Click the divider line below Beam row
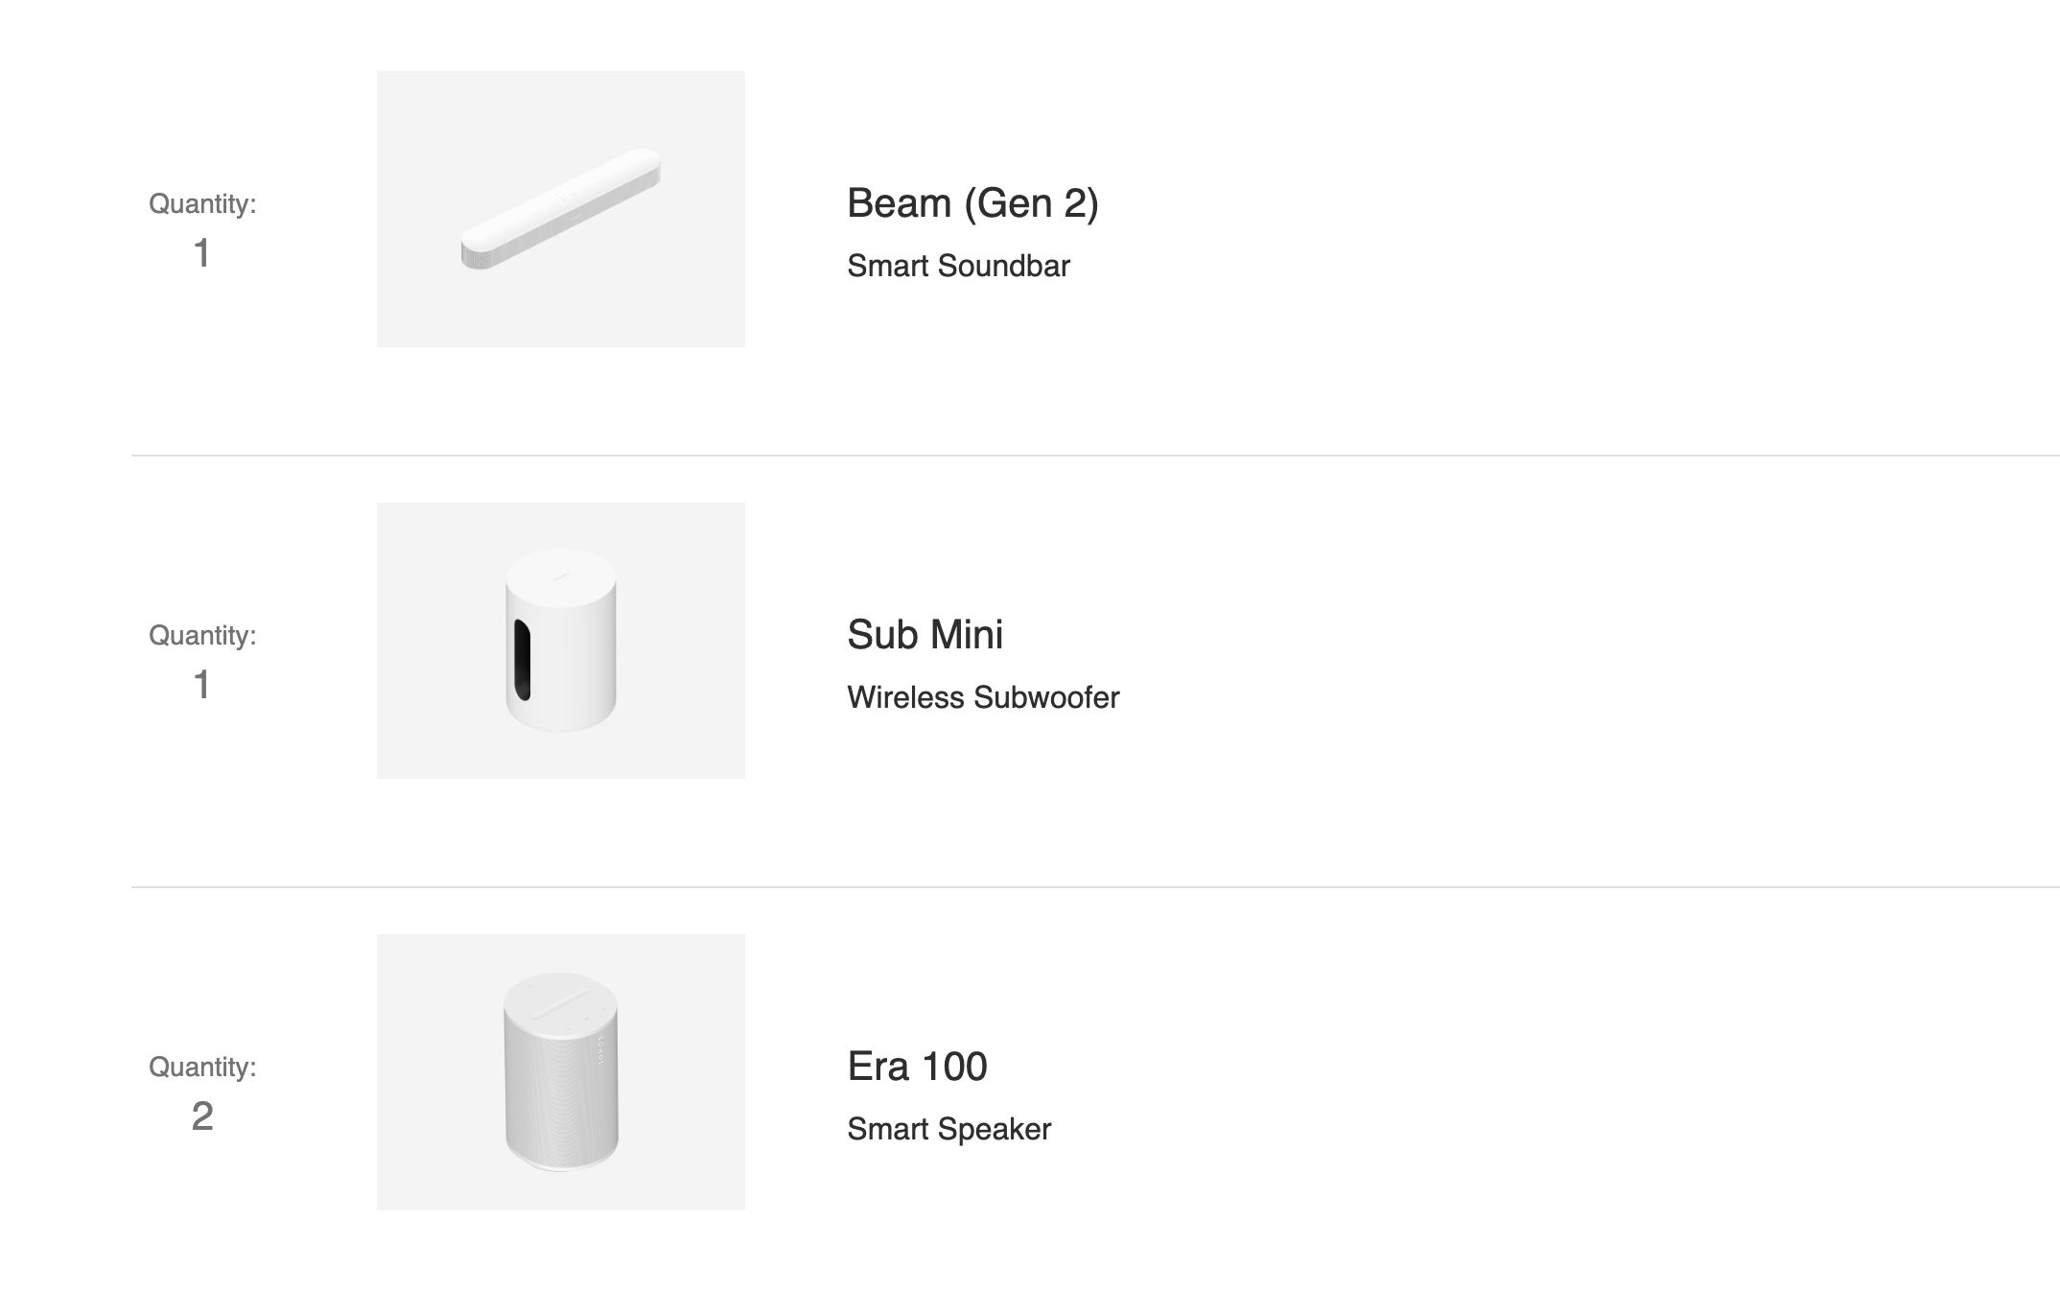The width and height of the screenshot is (2060, 1314). tap(1095, 456)
